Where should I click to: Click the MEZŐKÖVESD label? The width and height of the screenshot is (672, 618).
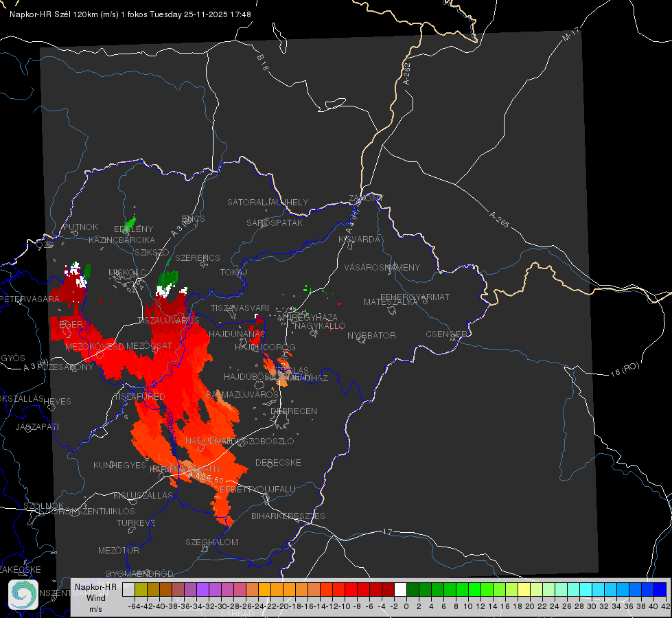[x=95, y=346]
